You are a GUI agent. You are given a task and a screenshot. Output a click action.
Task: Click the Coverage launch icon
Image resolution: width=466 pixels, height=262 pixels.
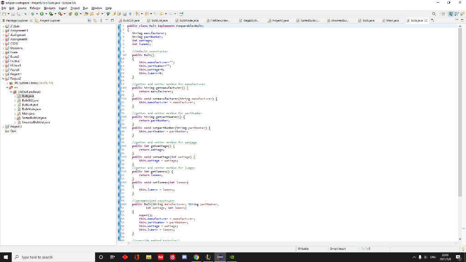click(x=51, y=14)
